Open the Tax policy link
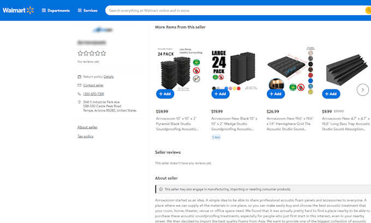This screenshot has height=223, width=371. (86, 136)
